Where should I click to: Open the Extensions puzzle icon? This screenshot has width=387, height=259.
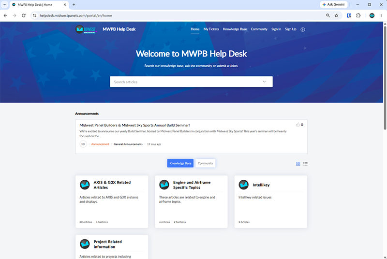point(358,15)
